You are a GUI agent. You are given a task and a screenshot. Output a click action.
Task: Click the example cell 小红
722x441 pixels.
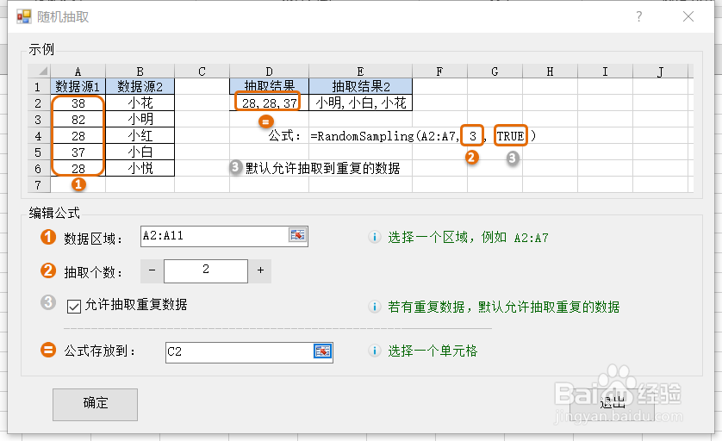pyautogui.click(x=140, y=136)
